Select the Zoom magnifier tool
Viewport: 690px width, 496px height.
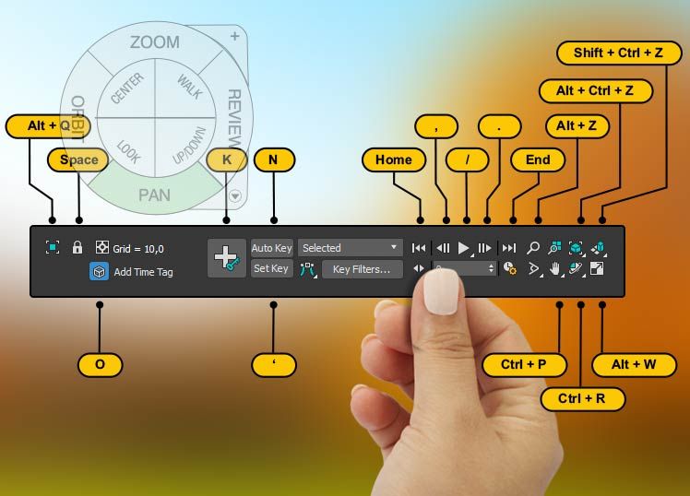pyautogui.click(x=533, y=248)
